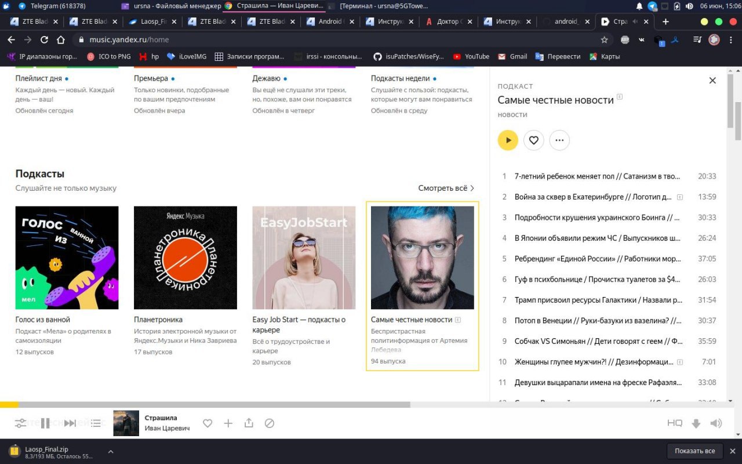Play the Самые честные новости podcast
The image size is (742, 464).
click(508, 140)
